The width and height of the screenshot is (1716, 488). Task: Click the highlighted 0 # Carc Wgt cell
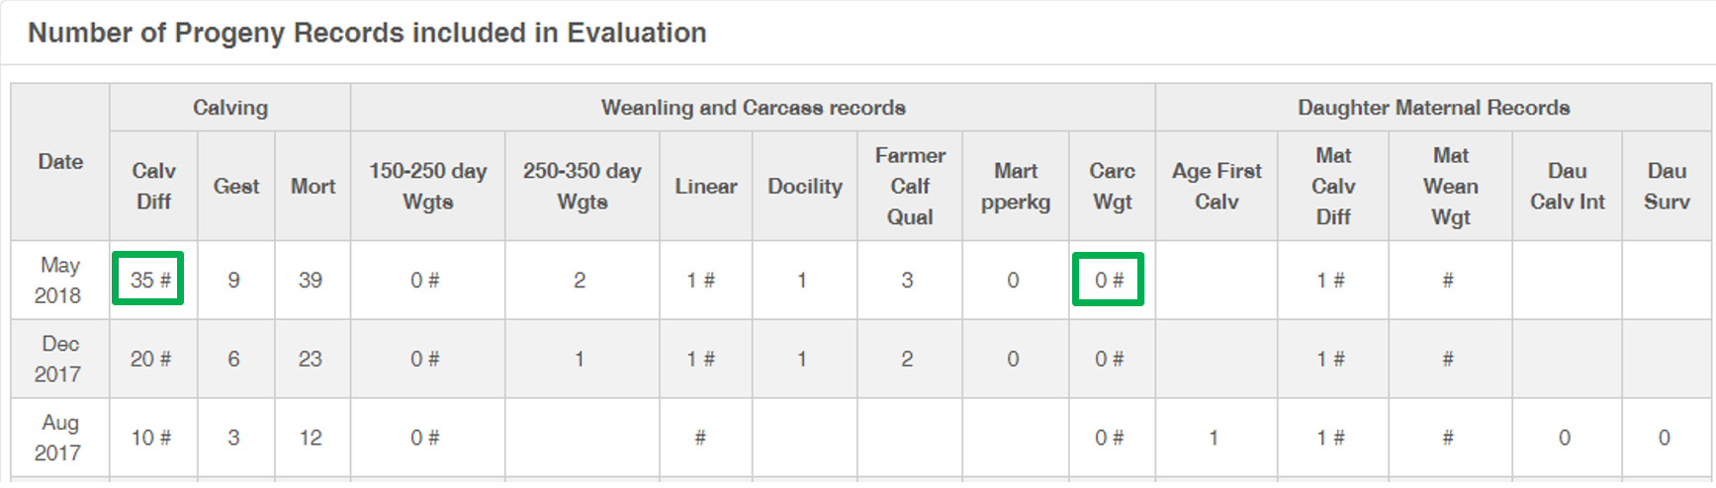tap(1109, 280)
